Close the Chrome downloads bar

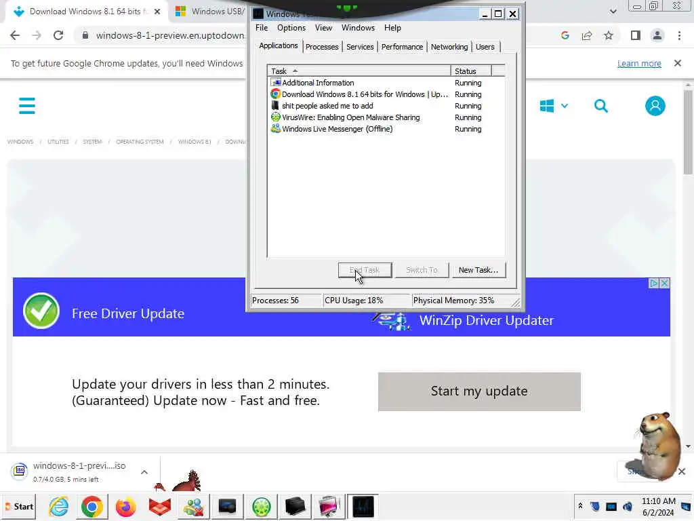(x=682, y=471)
